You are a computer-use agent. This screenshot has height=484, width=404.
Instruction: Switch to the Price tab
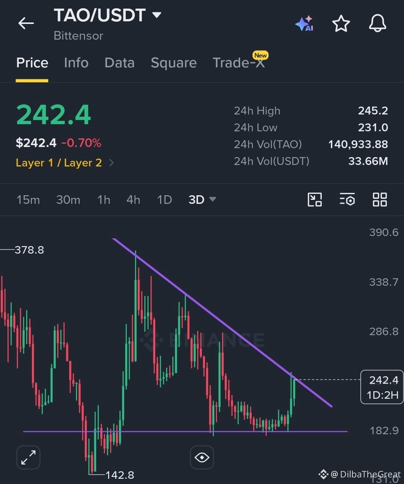pos(32,62)
